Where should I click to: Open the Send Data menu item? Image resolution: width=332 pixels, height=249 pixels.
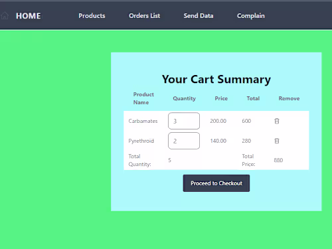click(x=199, y=16)
